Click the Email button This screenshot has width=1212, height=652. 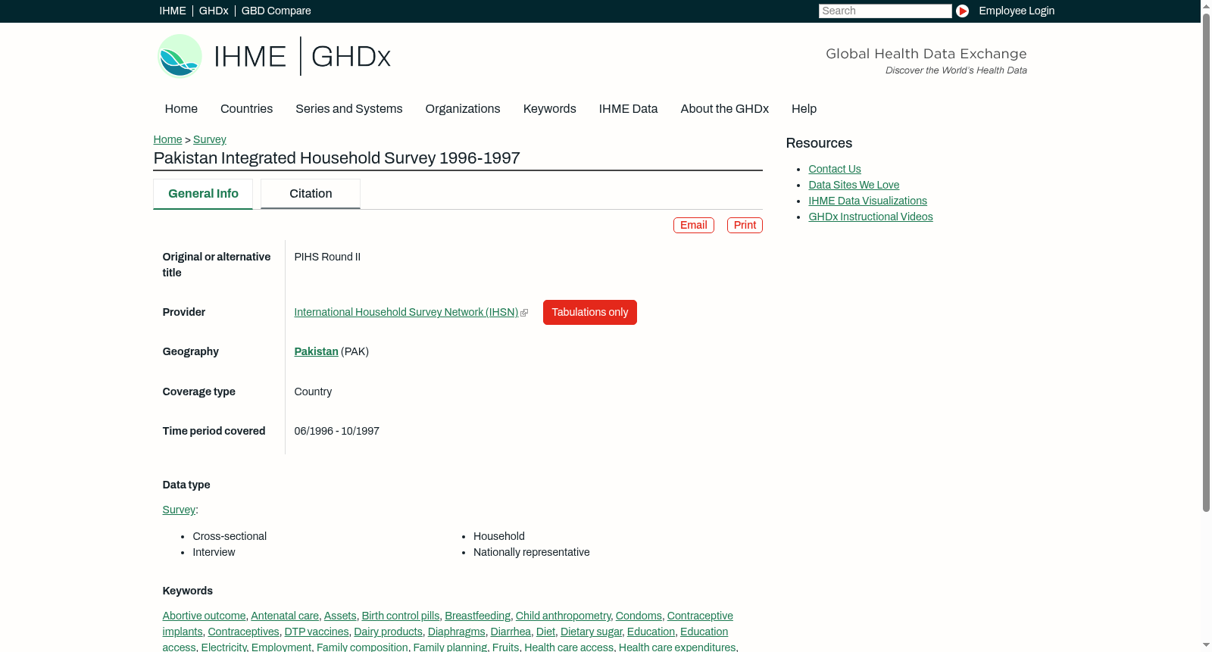pos(694,226)
